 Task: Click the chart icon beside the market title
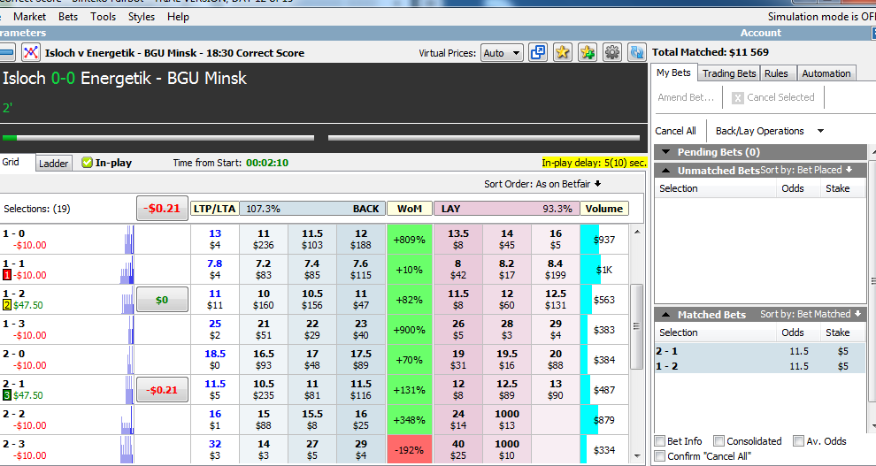(31, 52)
